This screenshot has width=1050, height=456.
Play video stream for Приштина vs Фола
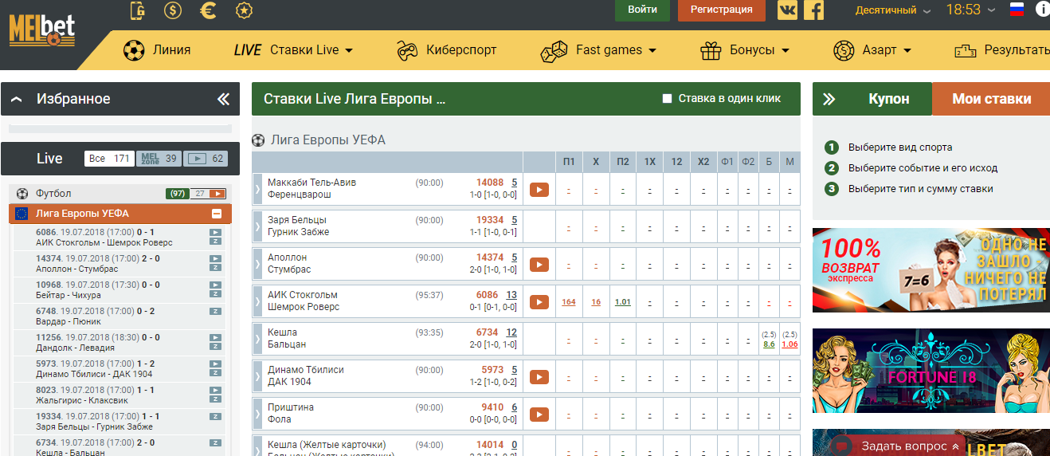[539, 415]
